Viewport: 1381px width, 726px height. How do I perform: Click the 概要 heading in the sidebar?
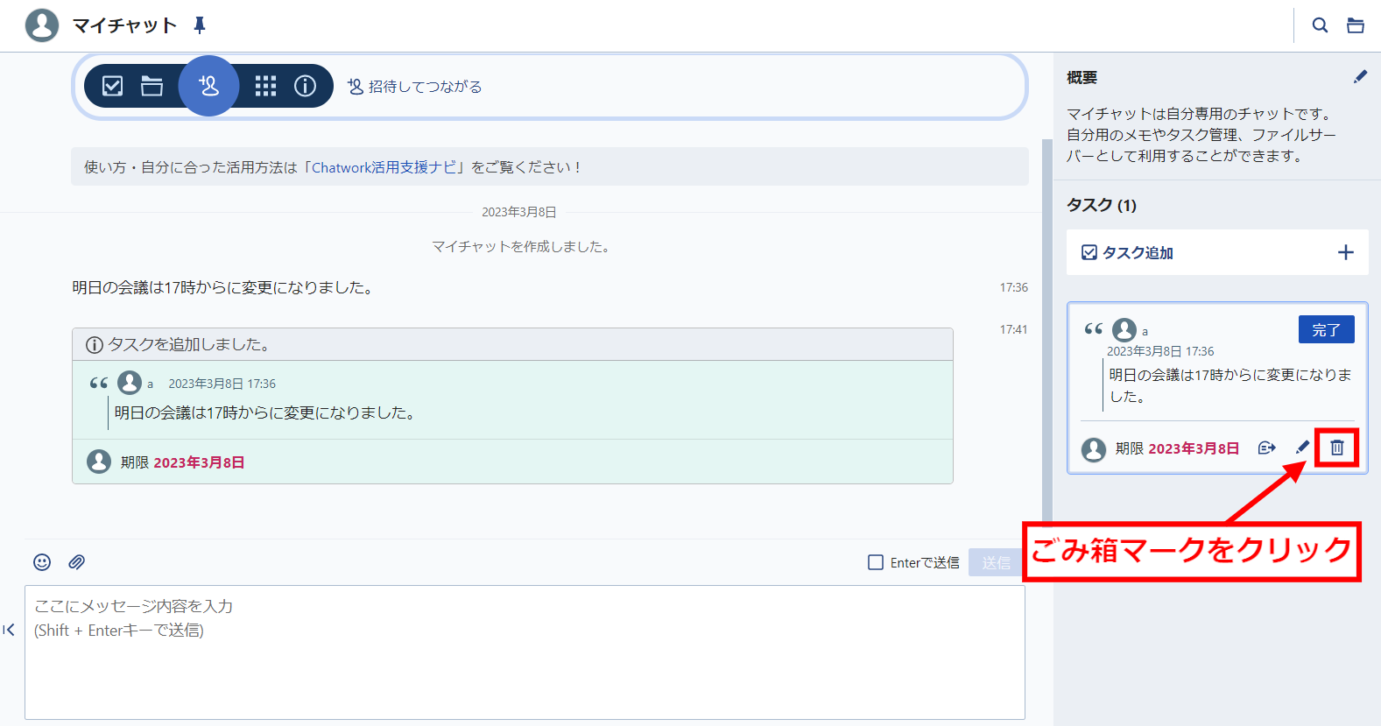[x=1082, y=77]
